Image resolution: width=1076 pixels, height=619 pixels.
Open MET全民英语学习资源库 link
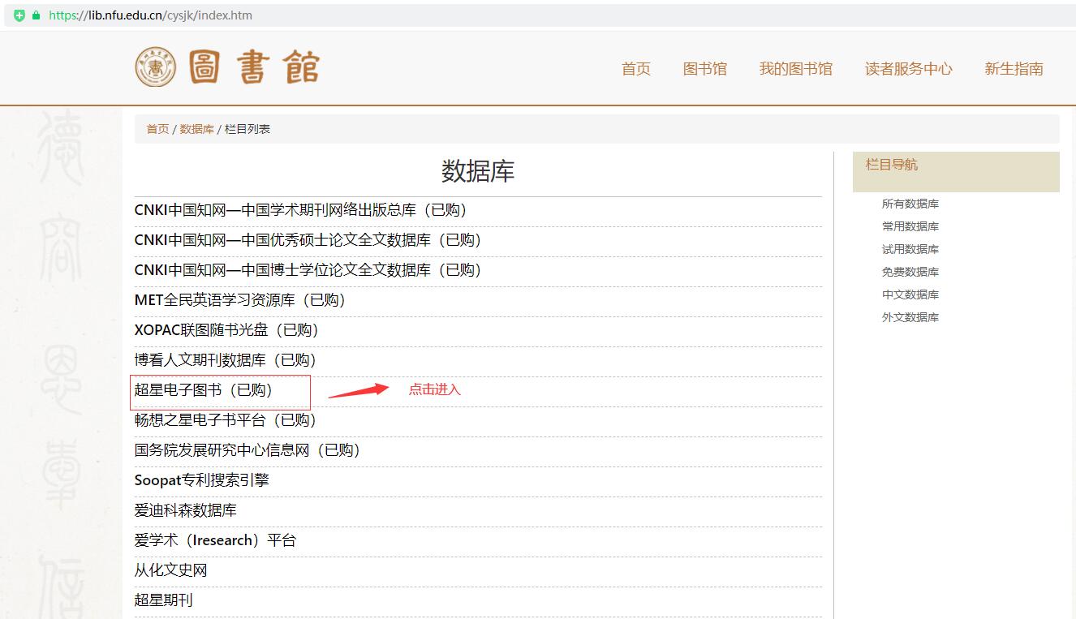coord(241,300)
